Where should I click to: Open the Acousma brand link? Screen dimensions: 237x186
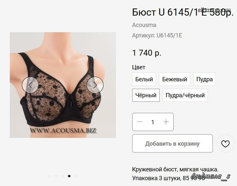tap(144, 25)
